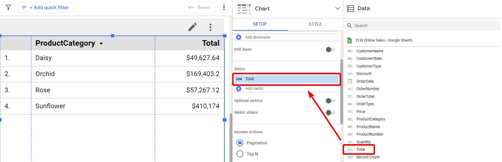The image size is (502, 162).
Task: Click the canvas vertical scrollbar
Action: pos(231,137)
